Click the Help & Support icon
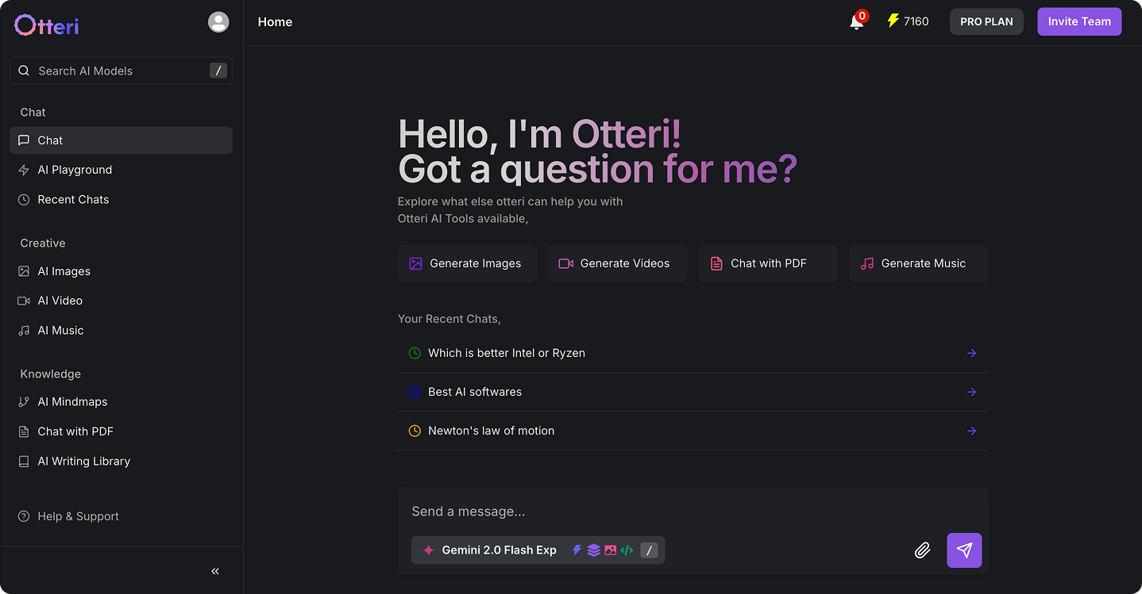 [x=24, y=516]
